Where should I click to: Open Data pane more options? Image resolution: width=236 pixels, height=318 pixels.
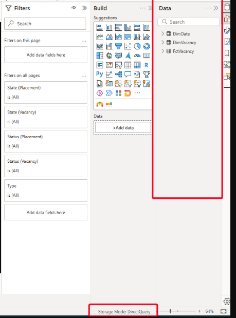point(208,8)
